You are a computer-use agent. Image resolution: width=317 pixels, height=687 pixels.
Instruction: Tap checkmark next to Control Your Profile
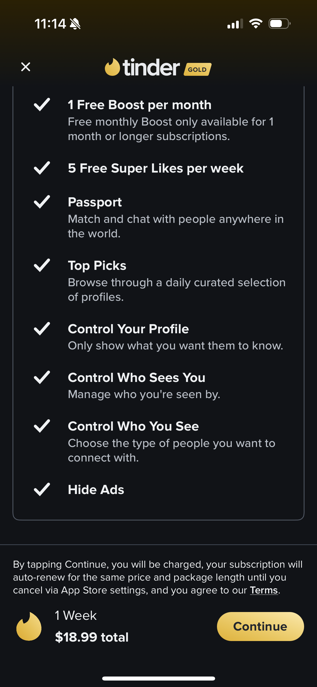coord(42,329)
